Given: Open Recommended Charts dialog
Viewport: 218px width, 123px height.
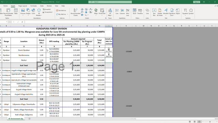Looking at the screenshot, I should click(x=76, y=12).
